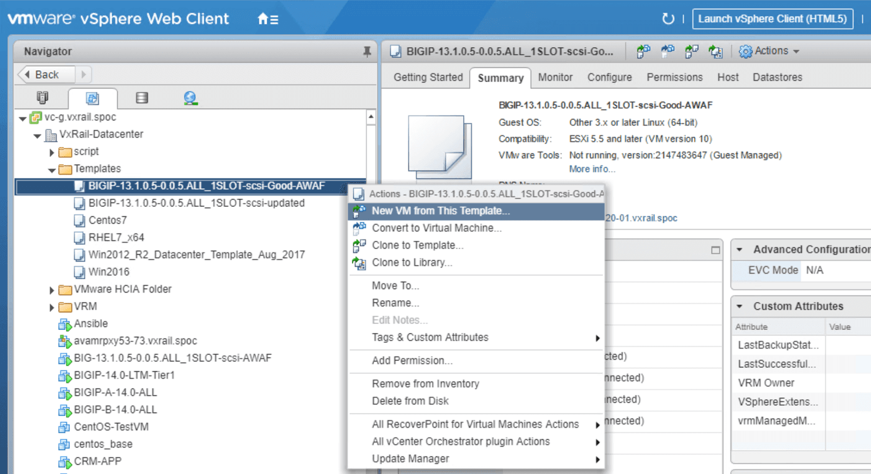The image size is (871, 474).
Task: Pin the Navigator panel
Action: pyautogui.click(x=367, y=51)
